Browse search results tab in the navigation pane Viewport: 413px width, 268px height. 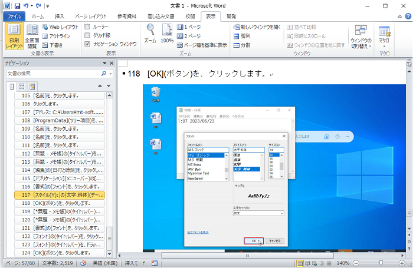click(x=32, y=86)
